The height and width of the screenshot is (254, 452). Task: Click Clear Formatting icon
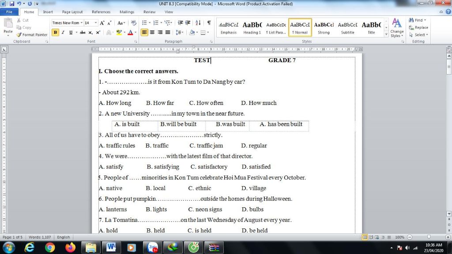[x=133, y=23]
